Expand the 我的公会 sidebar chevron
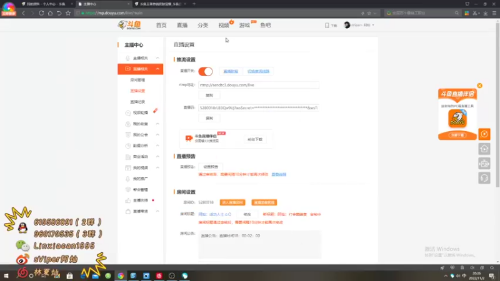Viewport: 500px width, 281px height. coord(157,135)
